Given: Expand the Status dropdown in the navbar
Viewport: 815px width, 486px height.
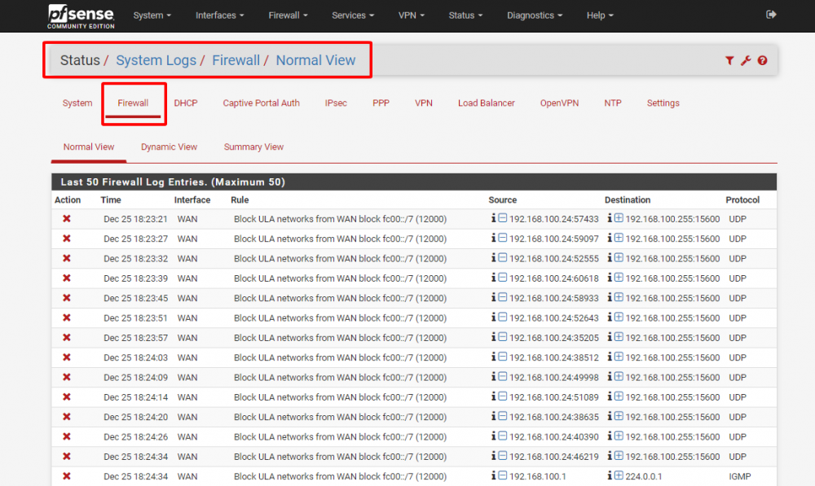Looking at the screenshot, I should click(465, 15).
